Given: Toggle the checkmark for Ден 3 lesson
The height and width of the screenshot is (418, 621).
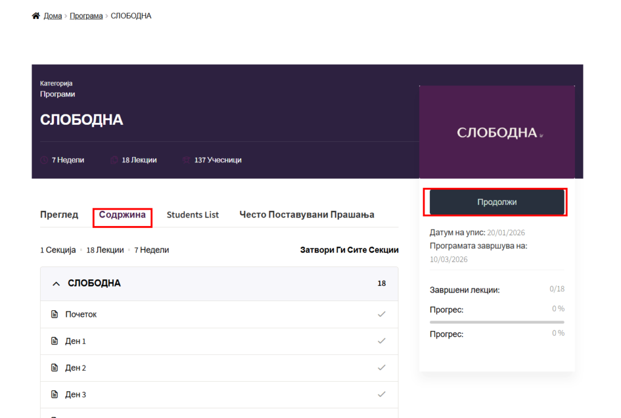Looking at the screenshot, I should pyautogui.click(x=381, y=394).
